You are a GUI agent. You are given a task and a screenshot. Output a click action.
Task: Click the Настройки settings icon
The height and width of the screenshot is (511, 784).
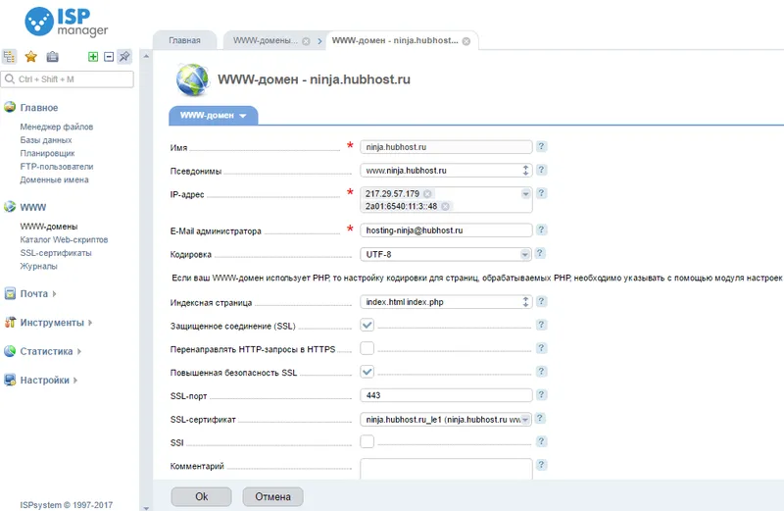10,380
